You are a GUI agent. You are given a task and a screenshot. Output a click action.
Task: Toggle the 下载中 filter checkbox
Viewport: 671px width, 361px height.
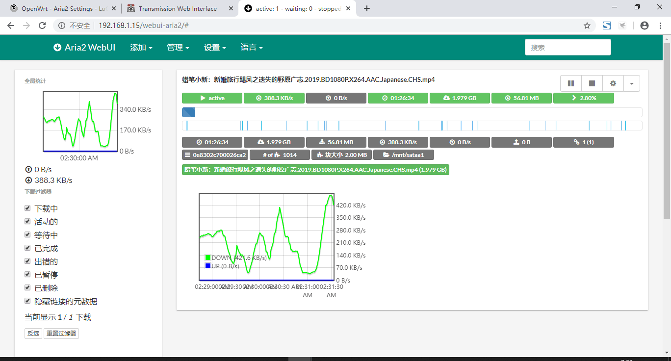pos(28,208)
